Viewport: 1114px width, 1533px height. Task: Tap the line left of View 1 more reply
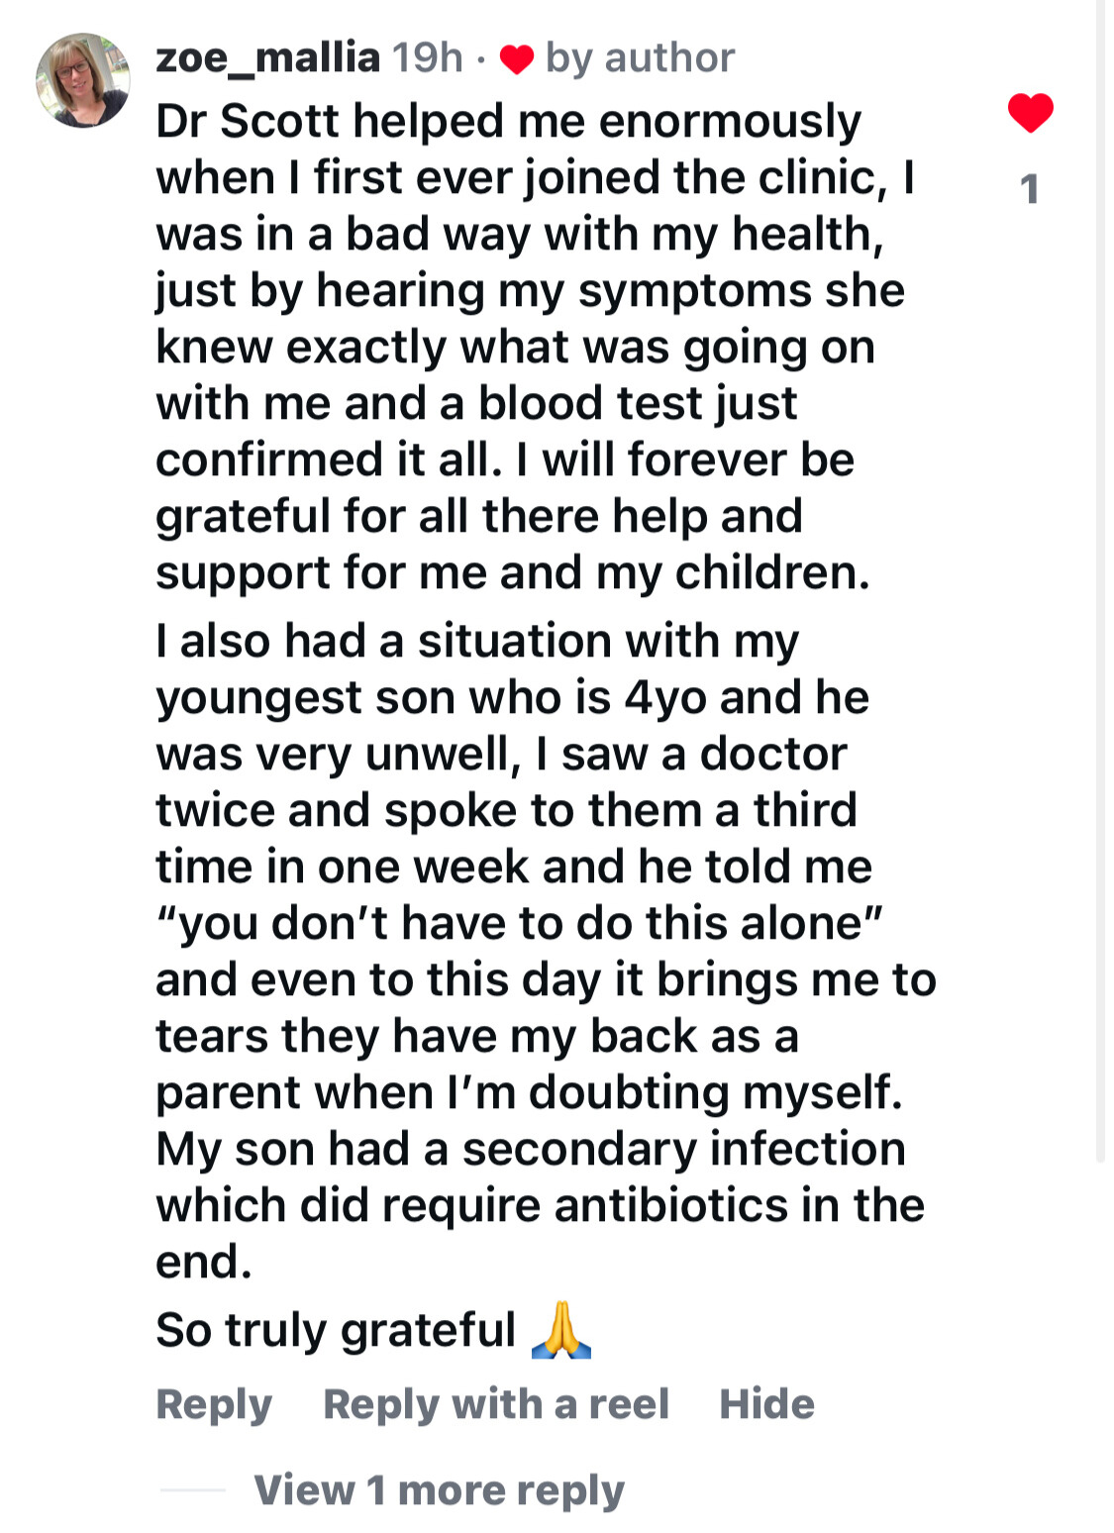pos(192,1489)
